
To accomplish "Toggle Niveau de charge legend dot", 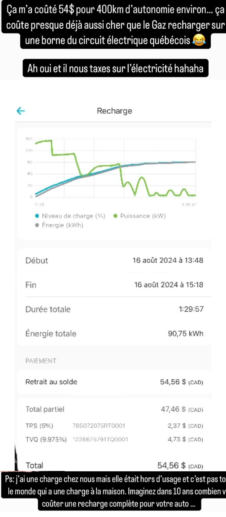I will (x=37, y=216).
